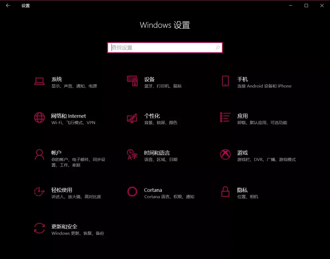Open the 应用 settings title

tap(242, 116)
